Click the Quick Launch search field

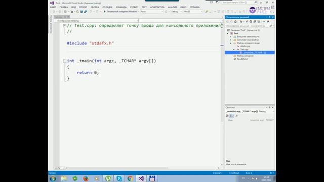coord(239,3)
